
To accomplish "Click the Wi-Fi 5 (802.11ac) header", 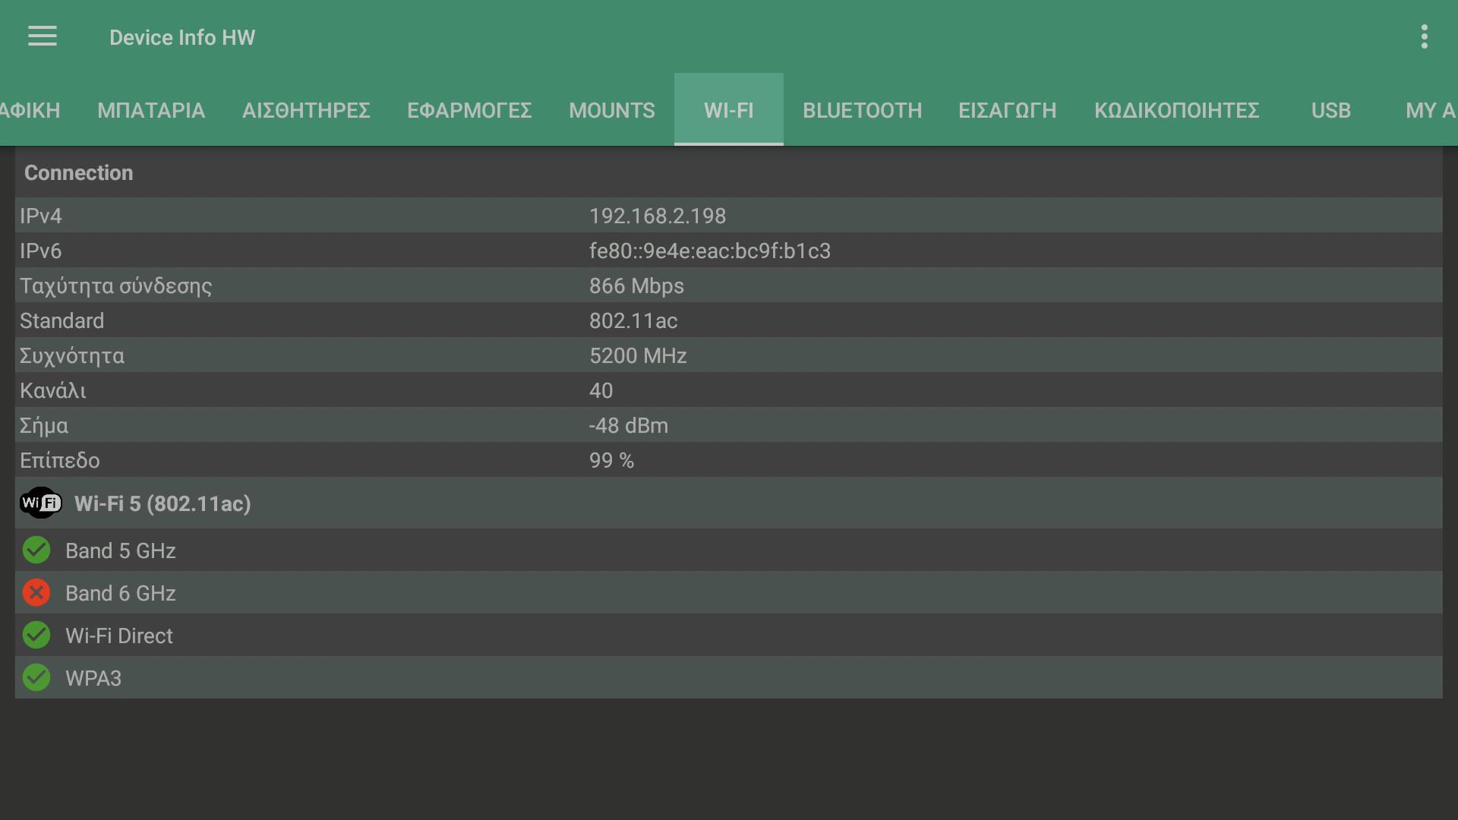I will (163, 503).
